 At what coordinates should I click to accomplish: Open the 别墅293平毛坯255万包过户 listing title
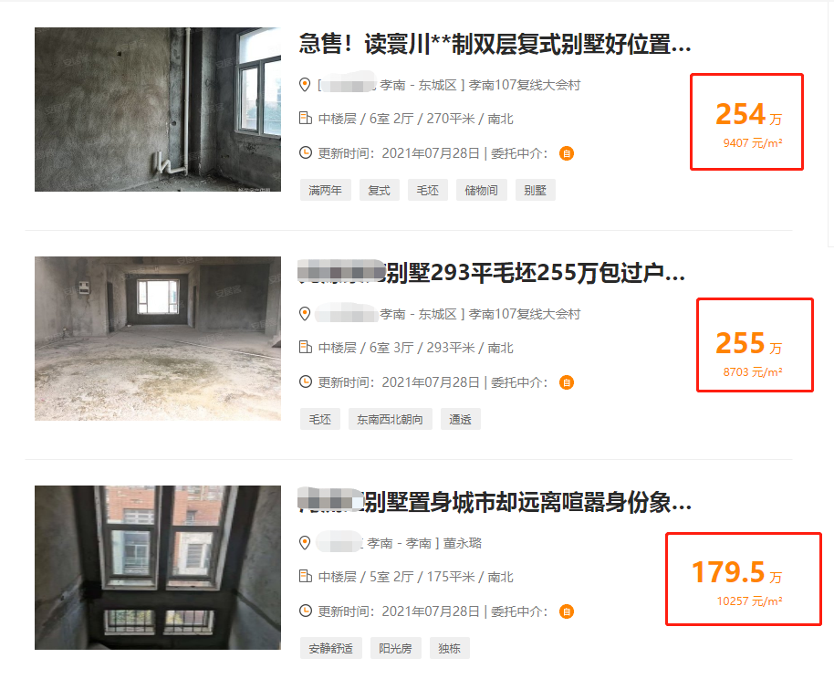[x=492, y=273]
